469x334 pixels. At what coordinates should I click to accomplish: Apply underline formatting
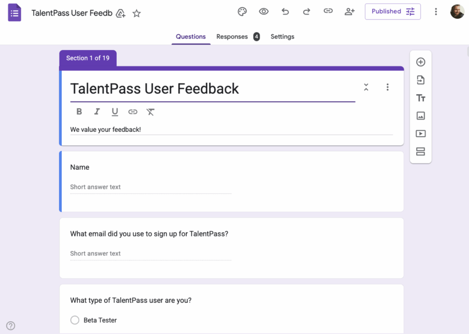(x=115, y=112)
